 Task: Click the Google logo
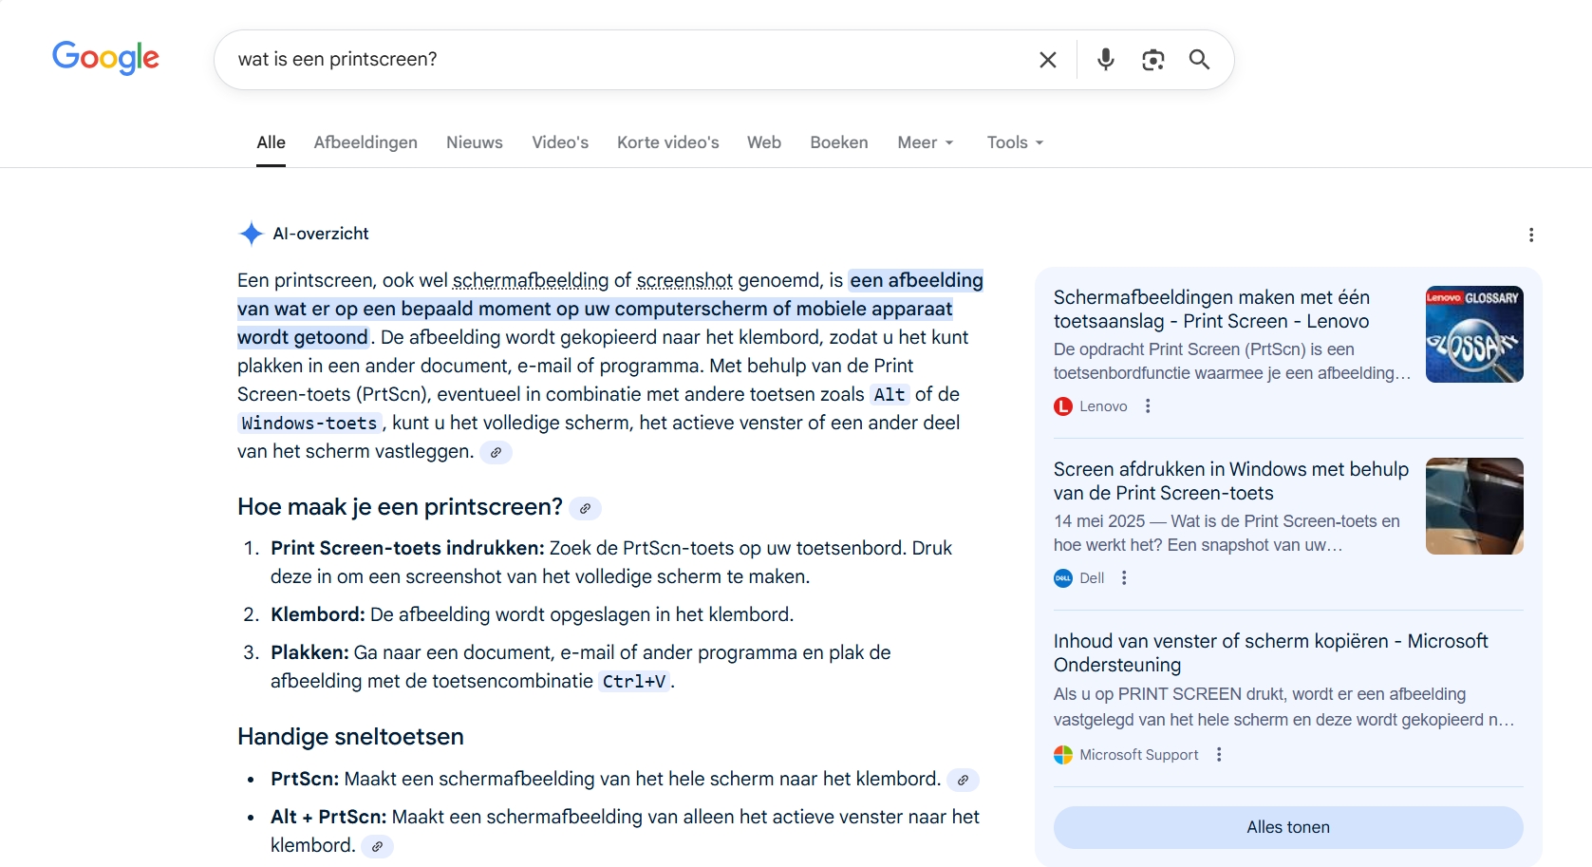click(x=105, y=58)
